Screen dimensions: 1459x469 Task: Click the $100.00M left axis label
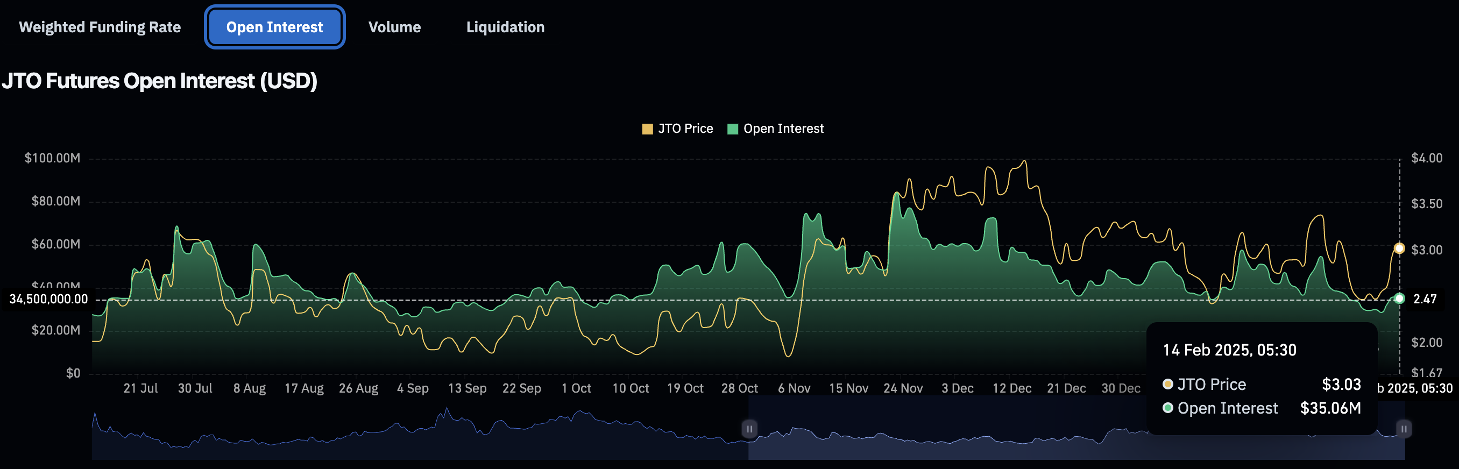point(52,158)
